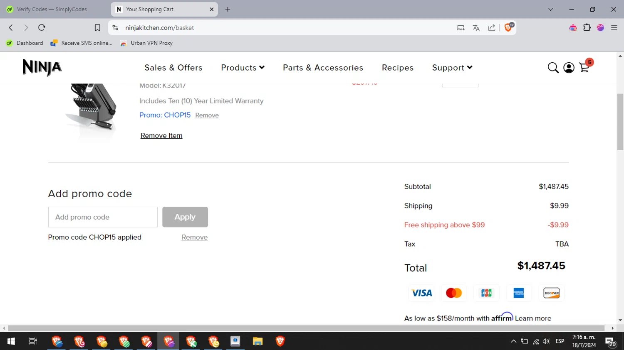Click the translate page icon in address bar

click(476, 28)
